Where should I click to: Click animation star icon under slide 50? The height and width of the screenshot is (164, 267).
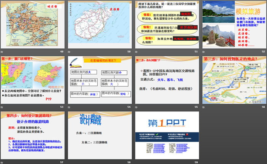(x=69, y=52)
